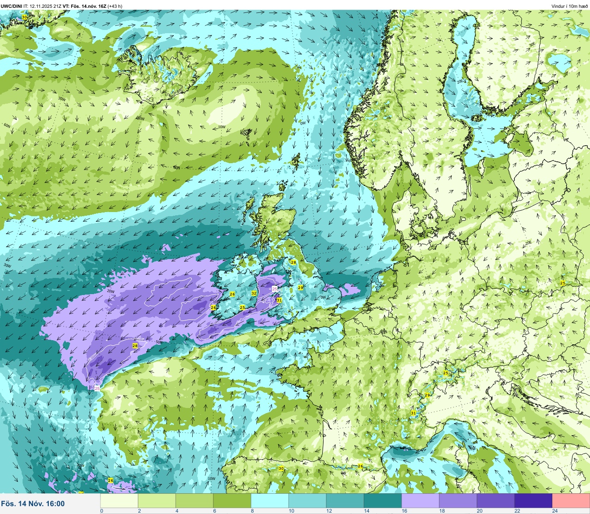The width and height of the screenshot is (590, 514).
Task: Click the '(+43 h)' forecast offset text
Action: [x=115, y=6]
